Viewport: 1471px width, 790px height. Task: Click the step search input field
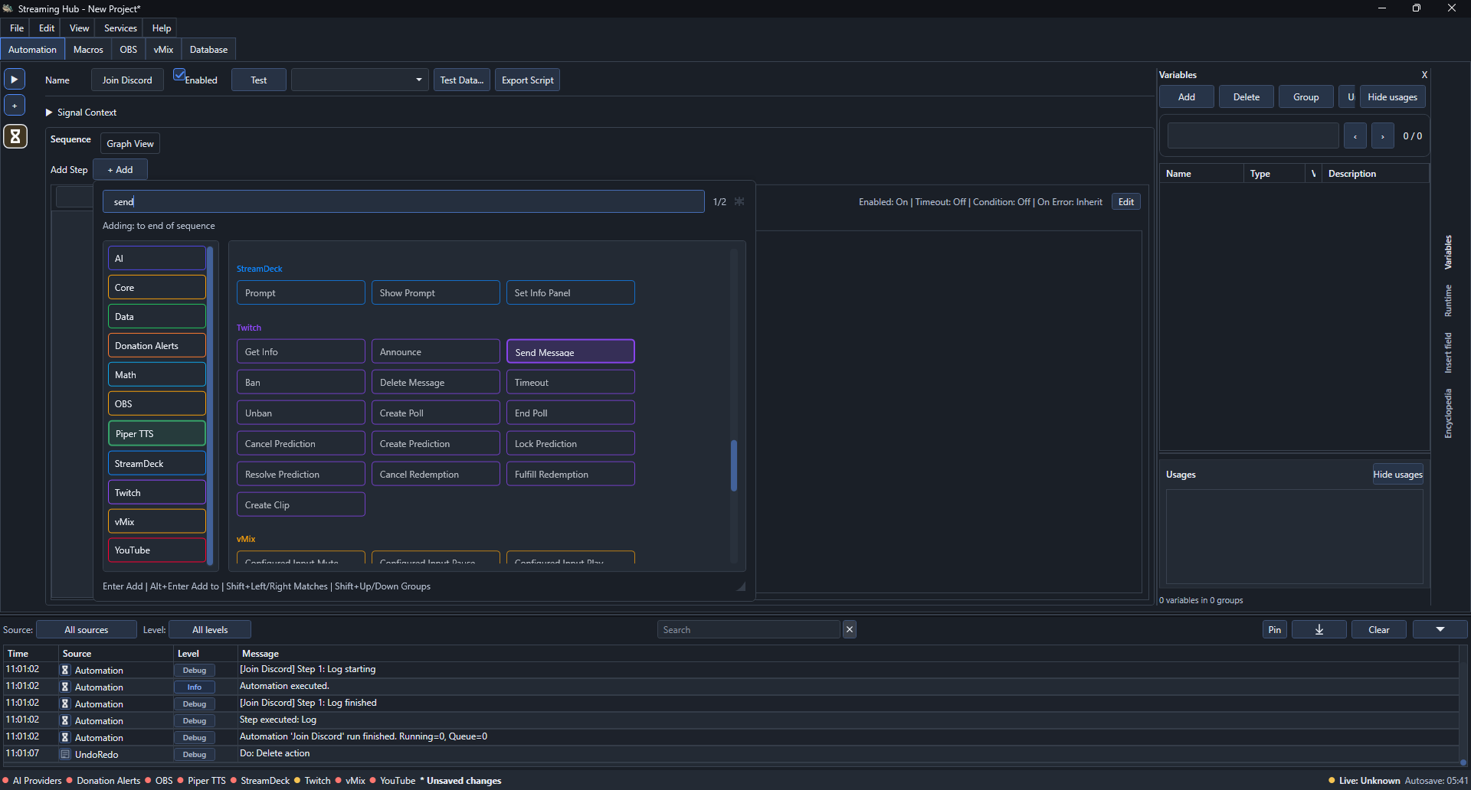click(404, 202)
